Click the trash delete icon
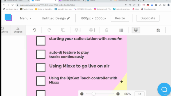This screenshot has height=96, width=171. point(107,30)
